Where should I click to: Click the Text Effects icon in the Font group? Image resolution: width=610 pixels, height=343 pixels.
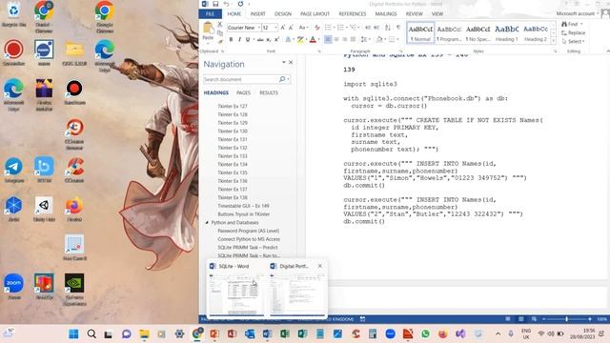click(288, 39)
